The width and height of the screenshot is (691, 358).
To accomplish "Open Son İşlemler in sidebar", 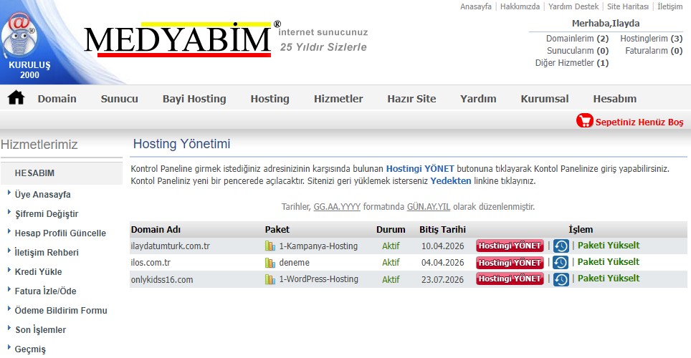I will 41,330.
